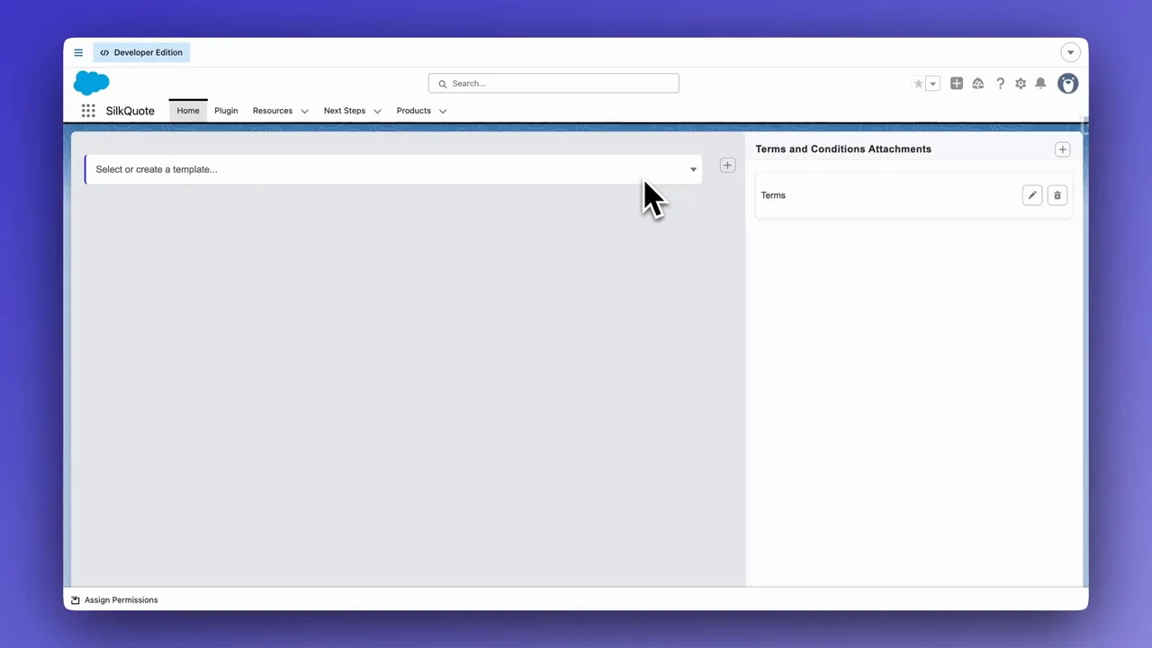Expand the Next Steps menu chevron
The width and height of the screenshot is (1152, 648).
(x=377, y=112)
